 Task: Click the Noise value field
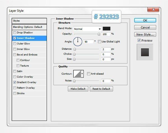tap(106, 81)
